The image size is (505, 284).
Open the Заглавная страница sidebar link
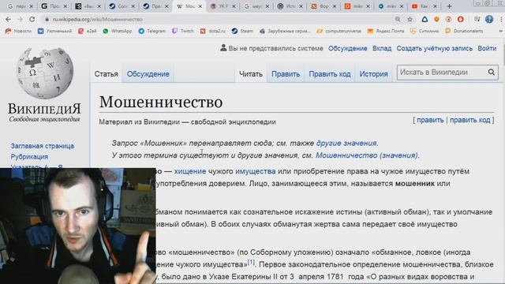[x=42, y=146]
